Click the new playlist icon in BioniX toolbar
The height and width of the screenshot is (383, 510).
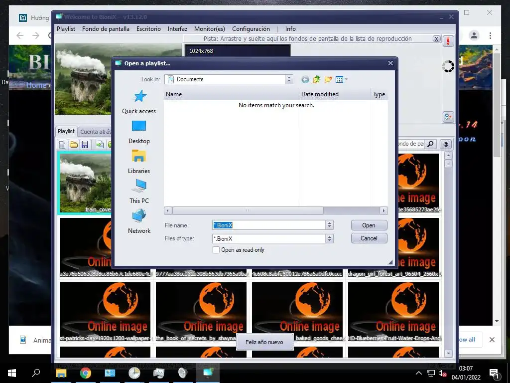pos(62,144)
